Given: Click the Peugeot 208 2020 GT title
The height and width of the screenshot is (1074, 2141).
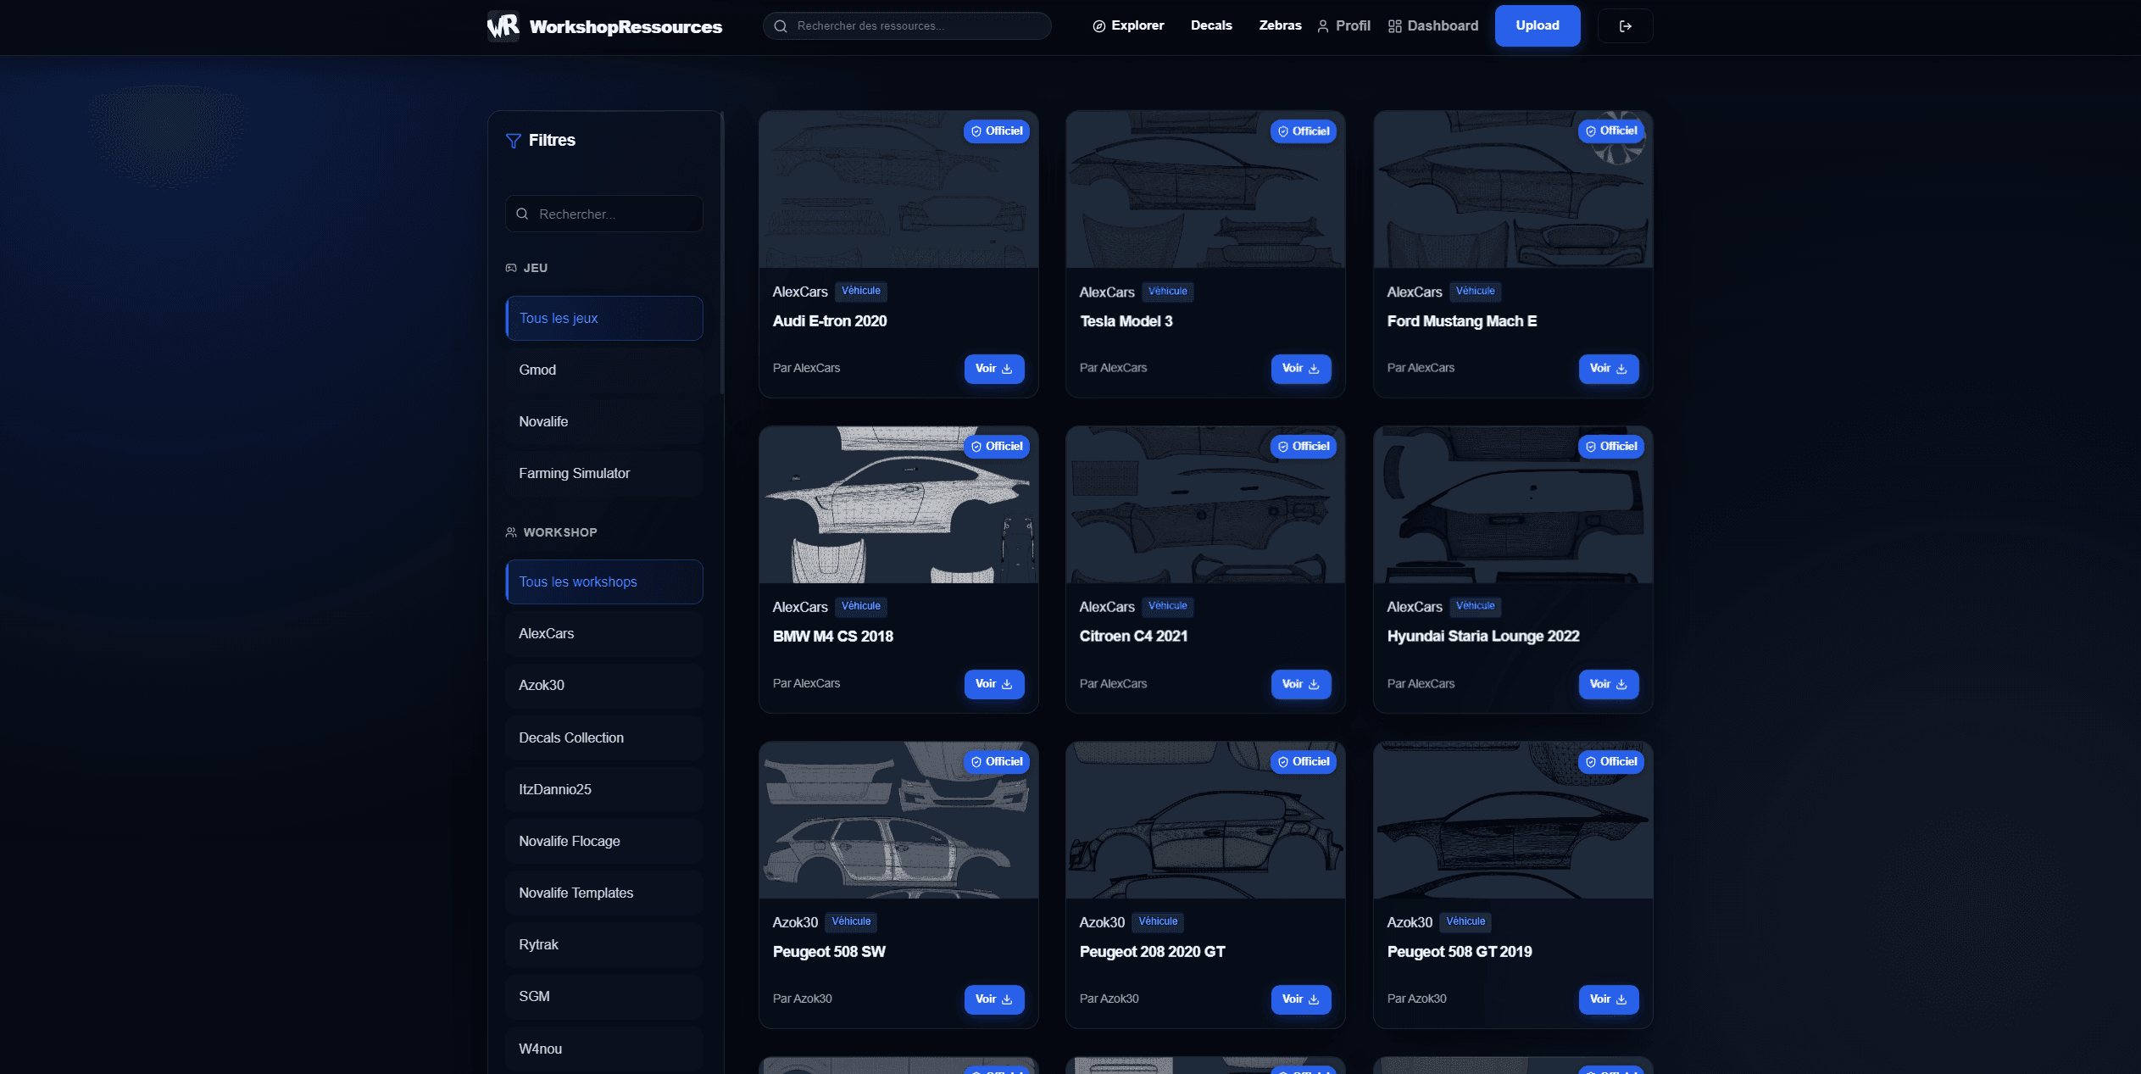Looking at the screenshot, I should [1153, 952].
